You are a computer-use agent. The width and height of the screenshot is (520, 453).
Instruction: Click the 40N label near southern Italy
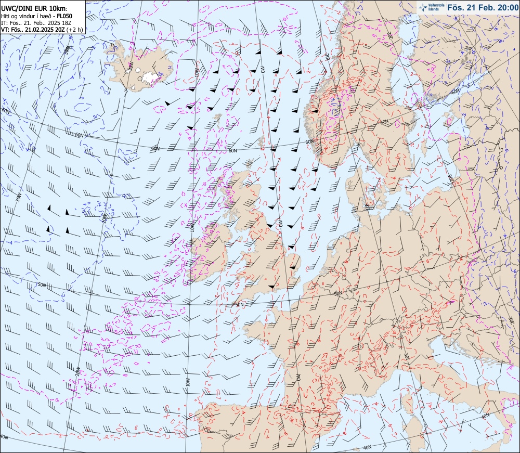pos(485,416)
